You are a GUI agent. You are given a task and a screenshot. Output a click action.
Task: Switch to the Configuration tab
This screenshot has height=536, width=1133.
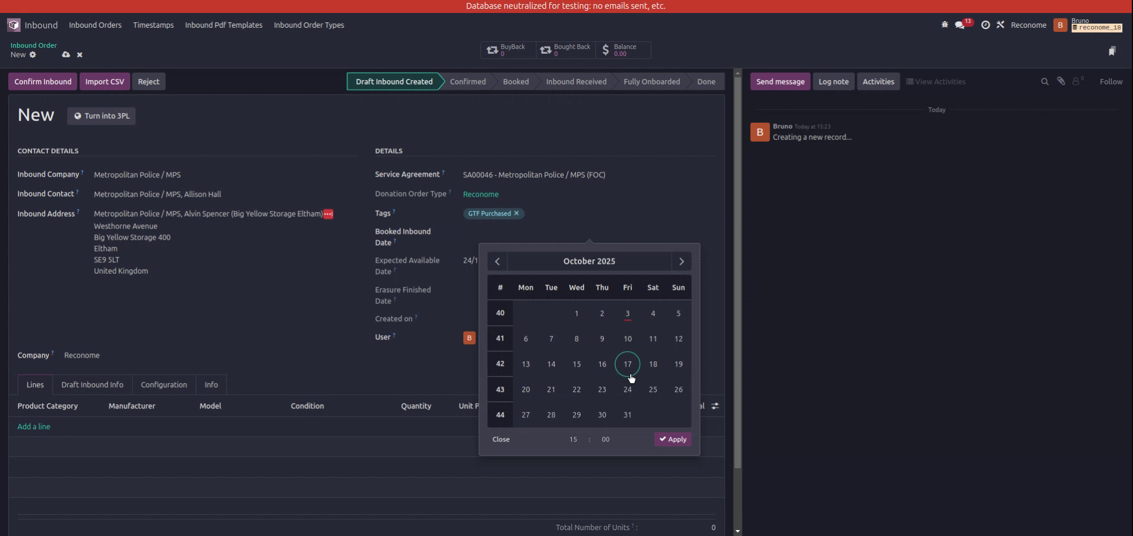point(163,384)
